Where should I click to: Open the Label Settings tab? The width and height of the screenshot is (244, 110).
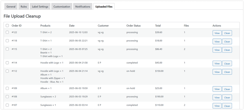pyautogui.click(x=40, y=7)
